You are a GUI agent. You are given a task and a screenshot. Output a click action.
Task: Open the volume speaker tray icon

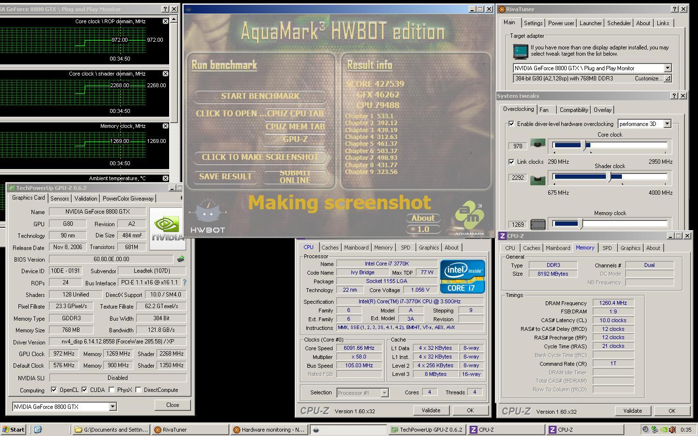point(673,430)
